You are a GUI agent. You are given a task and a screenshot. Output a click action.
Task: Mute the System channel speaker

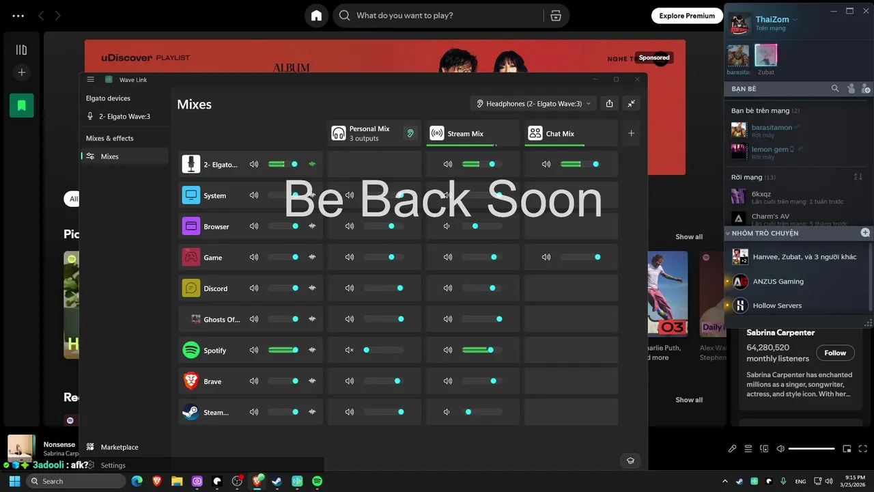[254, 195]
